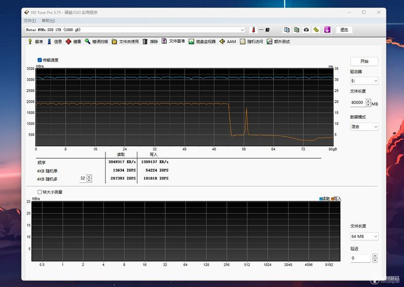Switch to the AAM tab
This screenshot has height=287, width=404.
[228, 41]
